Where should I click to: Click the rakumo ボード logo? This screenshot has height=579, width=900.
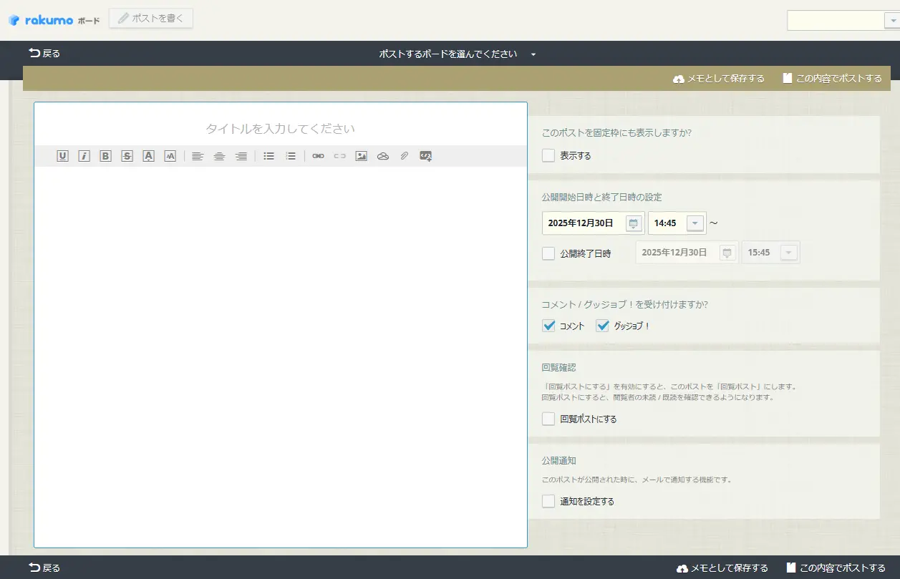(x=54, y=20)
